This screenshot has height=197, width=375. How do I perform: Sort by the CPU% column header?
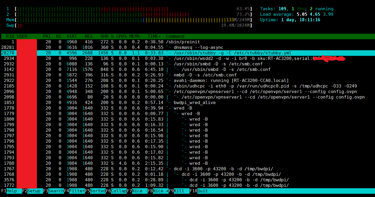click(x=122, y=36)
